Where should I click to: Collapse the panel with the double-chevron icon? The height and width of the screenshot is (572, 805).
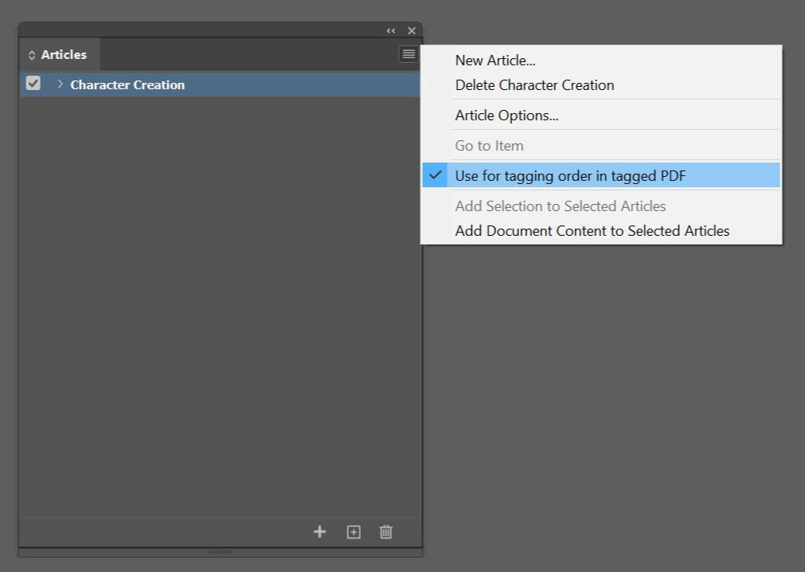(390, 30)
